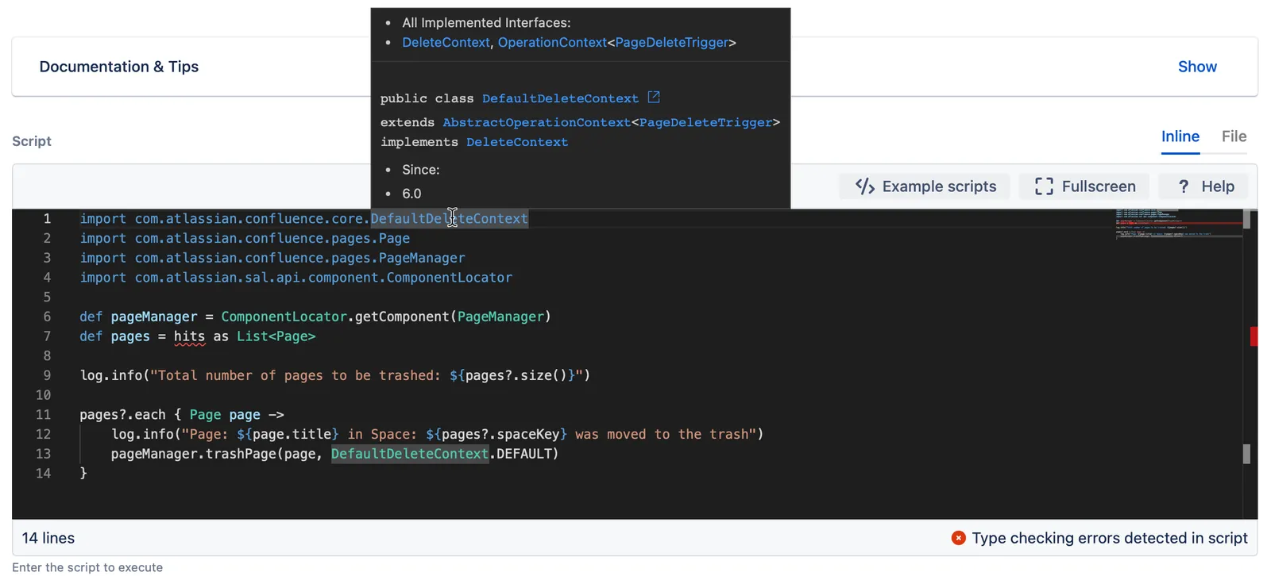This screenshot has height=576, width=1271.
Task: Click the Fullscreen label
Action: pyautogui.click(x=1099, y=186)
